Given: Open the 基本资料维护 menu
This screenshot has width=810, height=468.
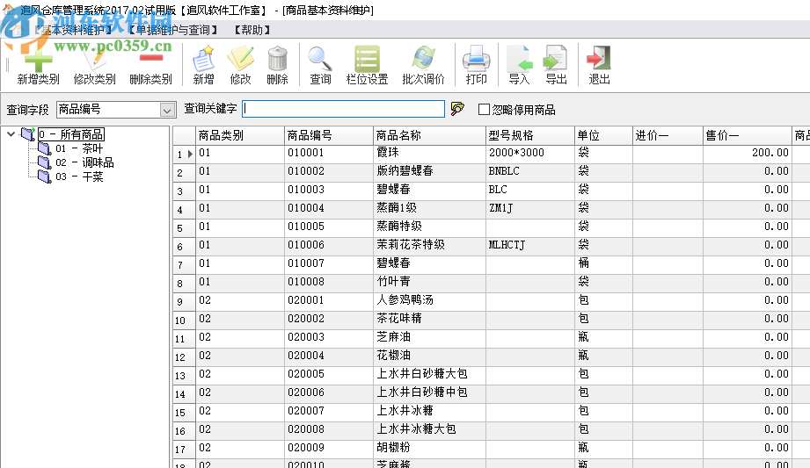Looking at the screenshot, I should [72, 30].
